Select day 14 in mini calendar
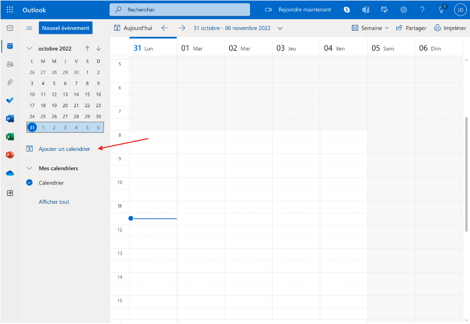The height and width of the screenshot is (324, 470). tap(76, 94)
